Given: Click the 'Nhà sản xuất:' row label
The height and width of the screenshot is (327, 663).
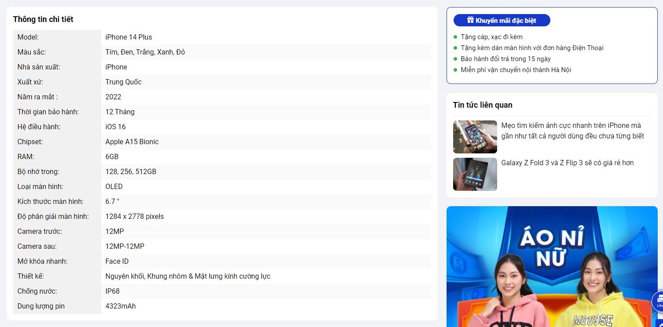Looking at the screenshot, I should [x=39, y=67].
